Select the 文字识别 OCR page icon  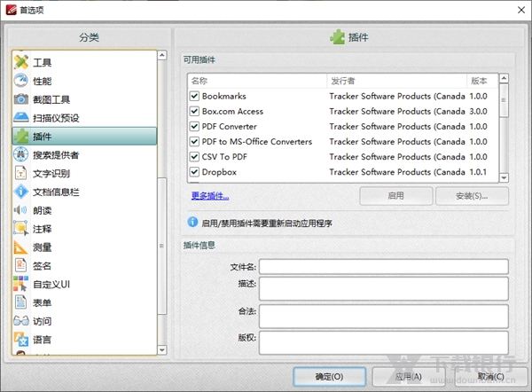point(21,173)
